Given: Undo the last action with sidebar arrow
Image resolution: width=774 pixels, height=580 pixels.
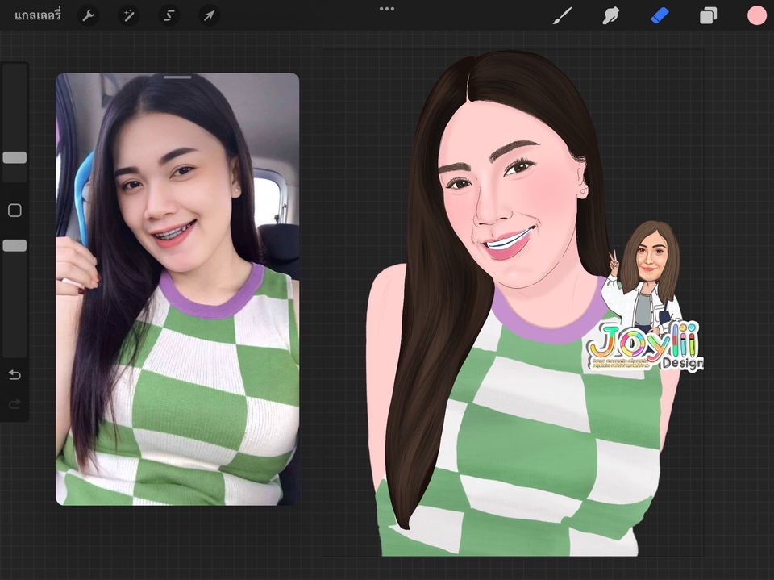Looking at the screenshot, I should [15, 375].
